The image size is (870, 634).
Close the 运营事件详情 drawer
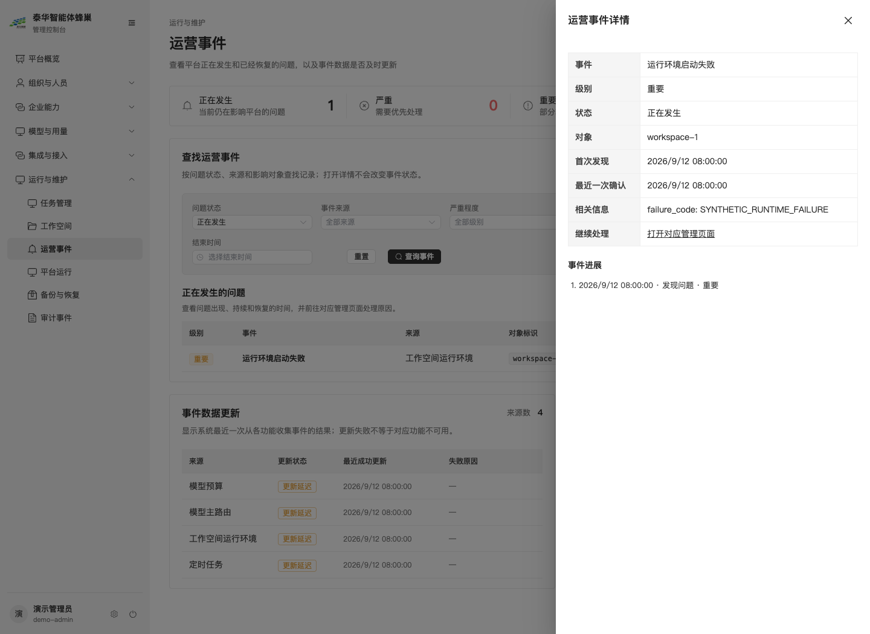point(848,21)
